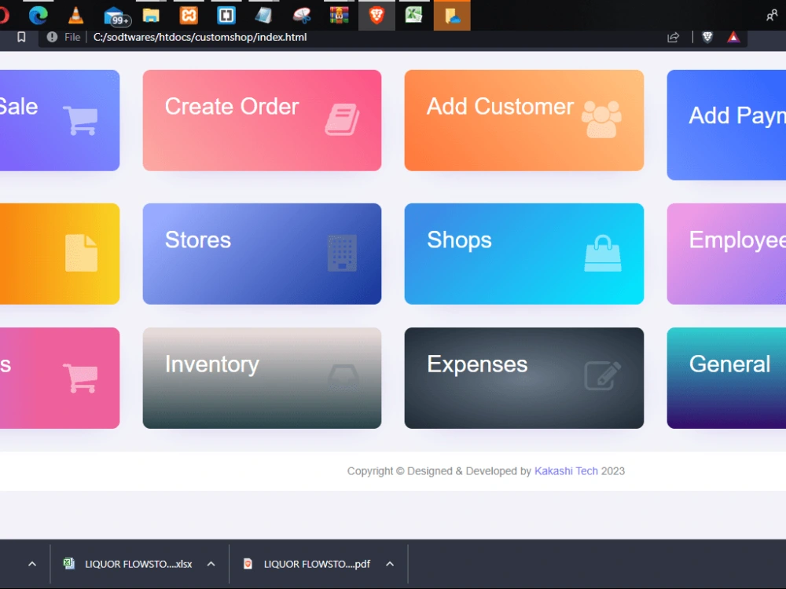Open the Add Customer card

coord(523,120)
